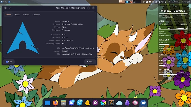This screenshot has height=107, width=191.
Task: Click OS name 'Arch Linux; Build ID: rolling'
Action: pyautogui.click(x=72, y=24)
